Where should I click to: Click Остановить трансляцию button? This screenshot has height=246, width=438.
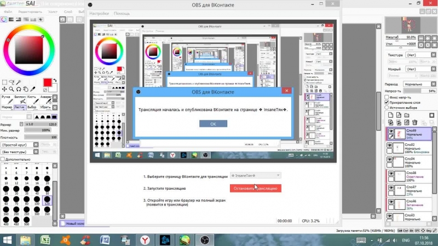(255, 188)
